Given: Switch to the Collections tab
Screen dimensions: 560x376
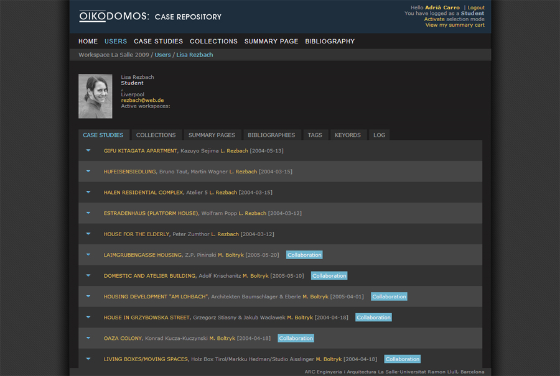Looking at the screenshot, I should click(156, 135).
